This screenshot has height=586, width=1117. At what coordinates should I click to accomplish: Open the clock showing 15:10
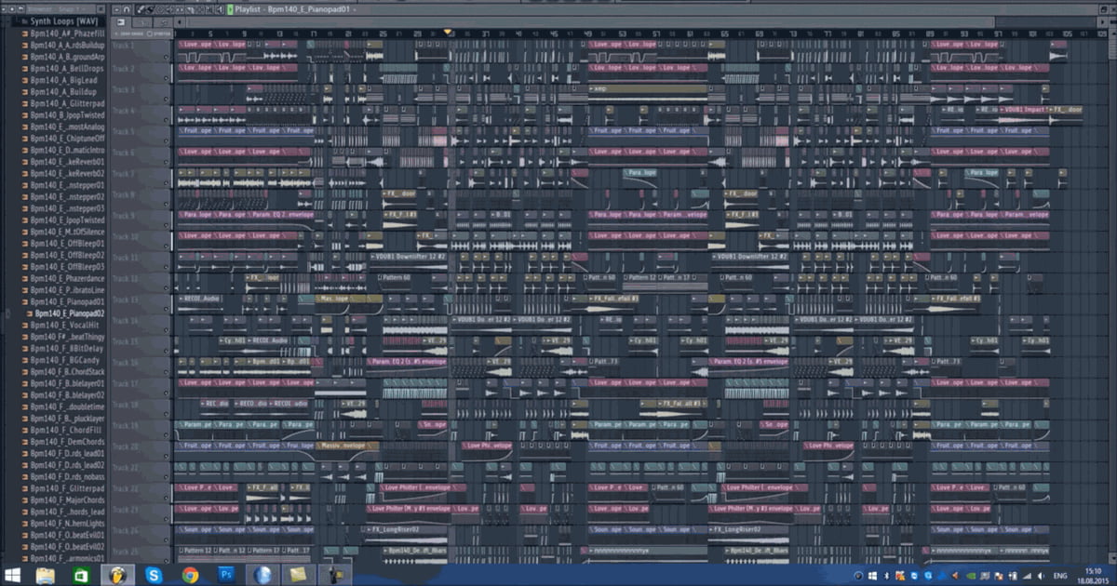tap(1094, 575)
